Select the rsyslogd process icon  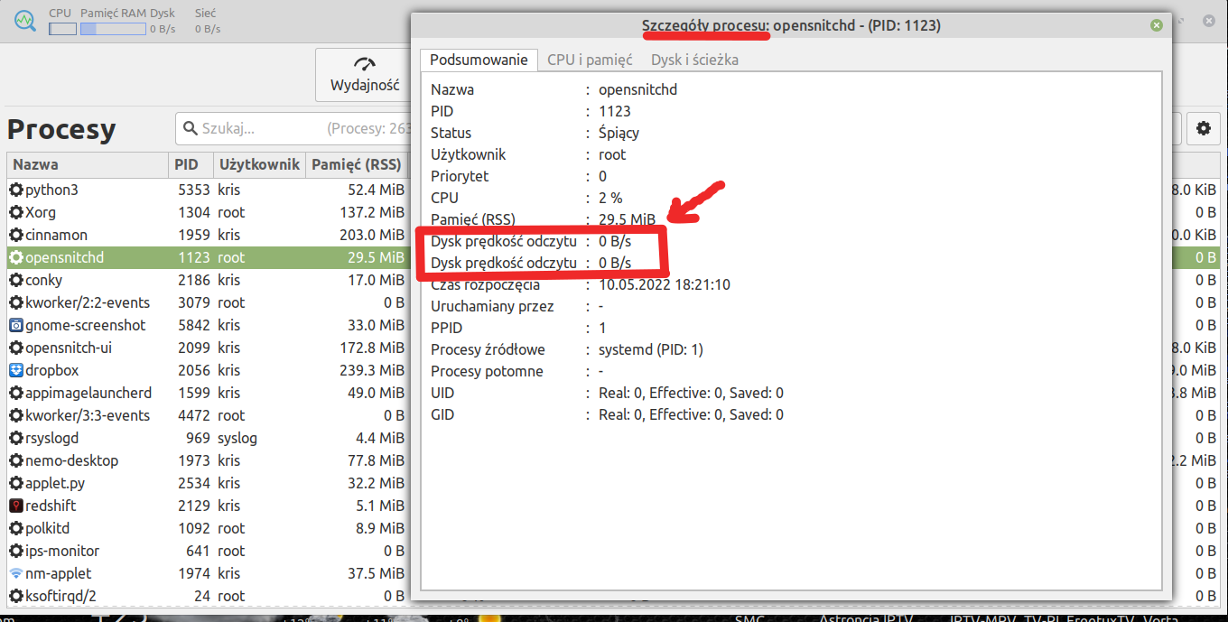[x=16, y=438]
